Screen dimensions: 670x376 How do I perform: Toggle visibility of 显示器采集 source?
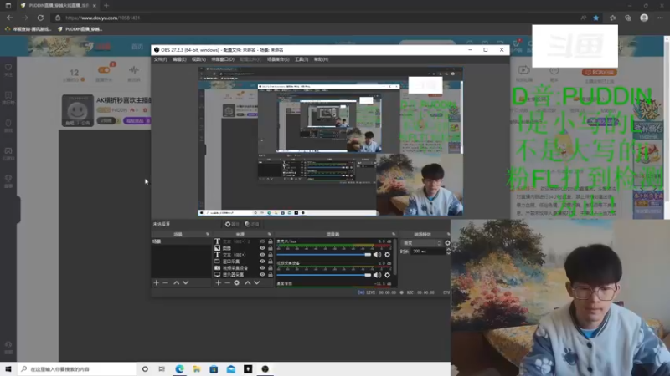[262, 275]
